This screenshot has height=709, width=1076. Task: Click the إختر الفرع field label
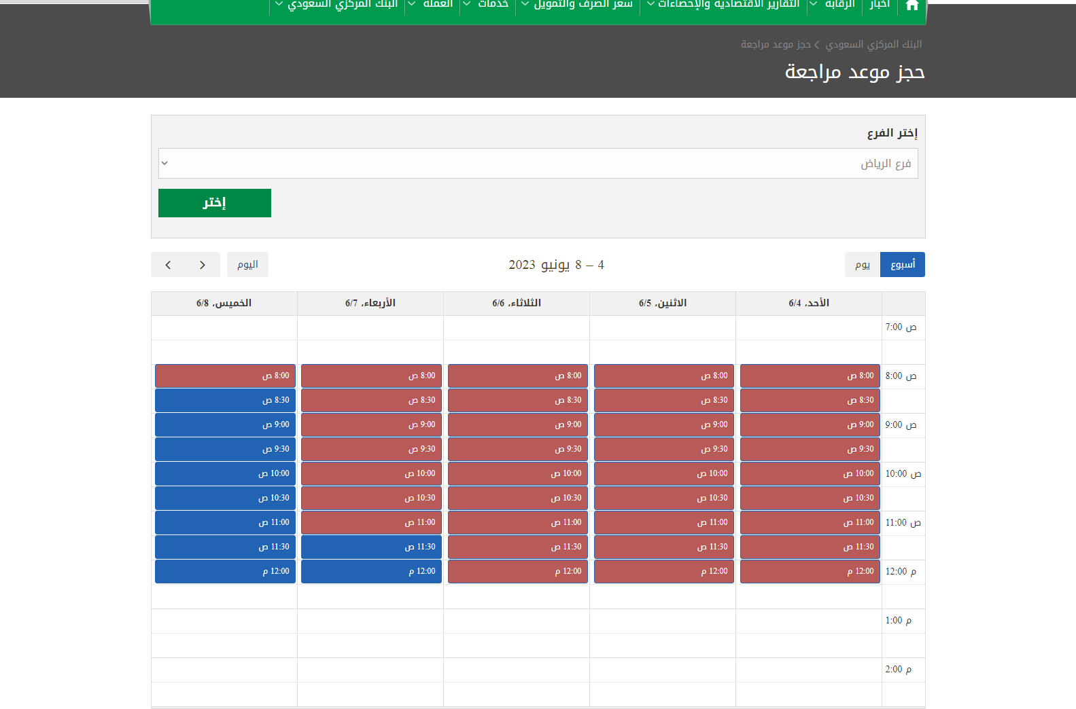point(892,133)
